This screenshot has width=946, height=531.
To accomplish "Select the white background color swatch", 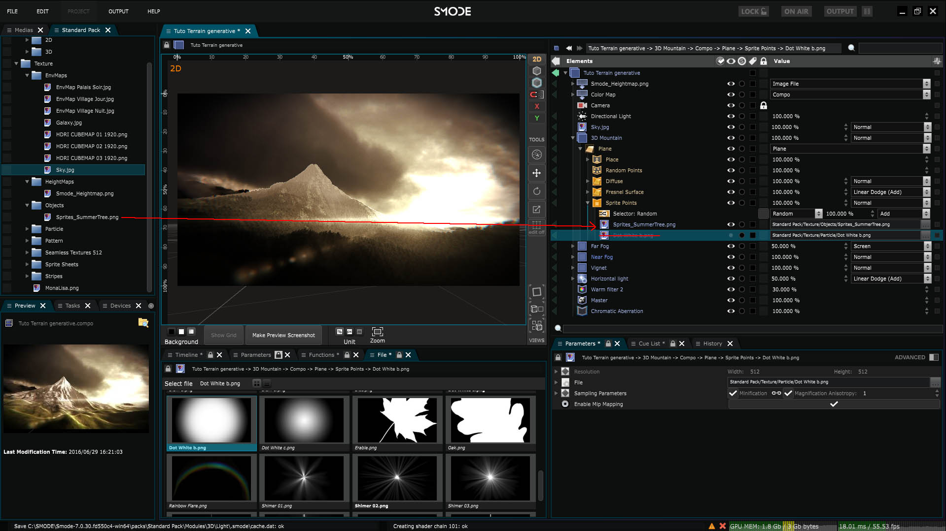I will [181, 332].
